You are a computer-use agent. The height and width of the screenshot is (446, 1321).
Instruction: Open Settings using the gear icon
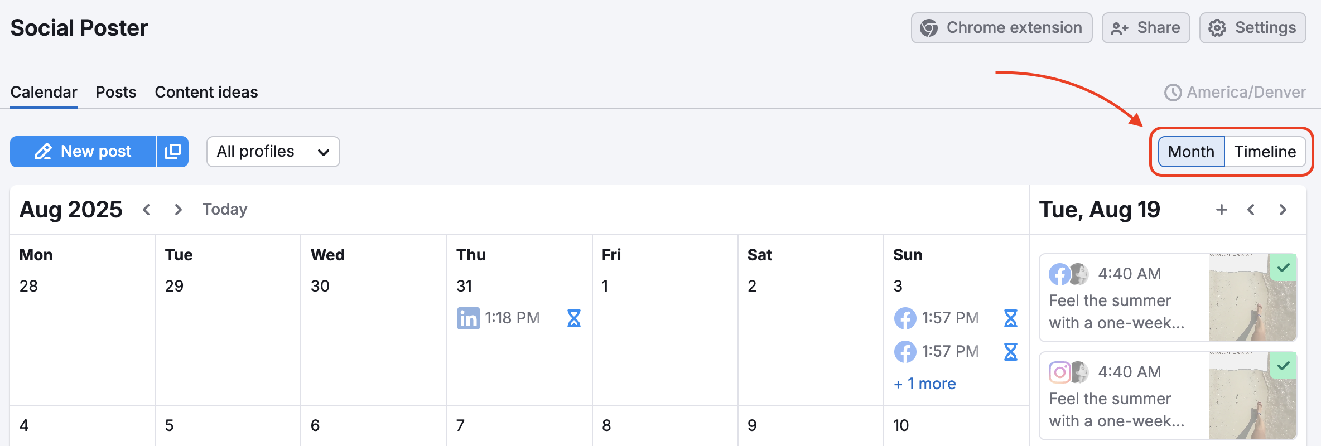(x=1217, y=27)
